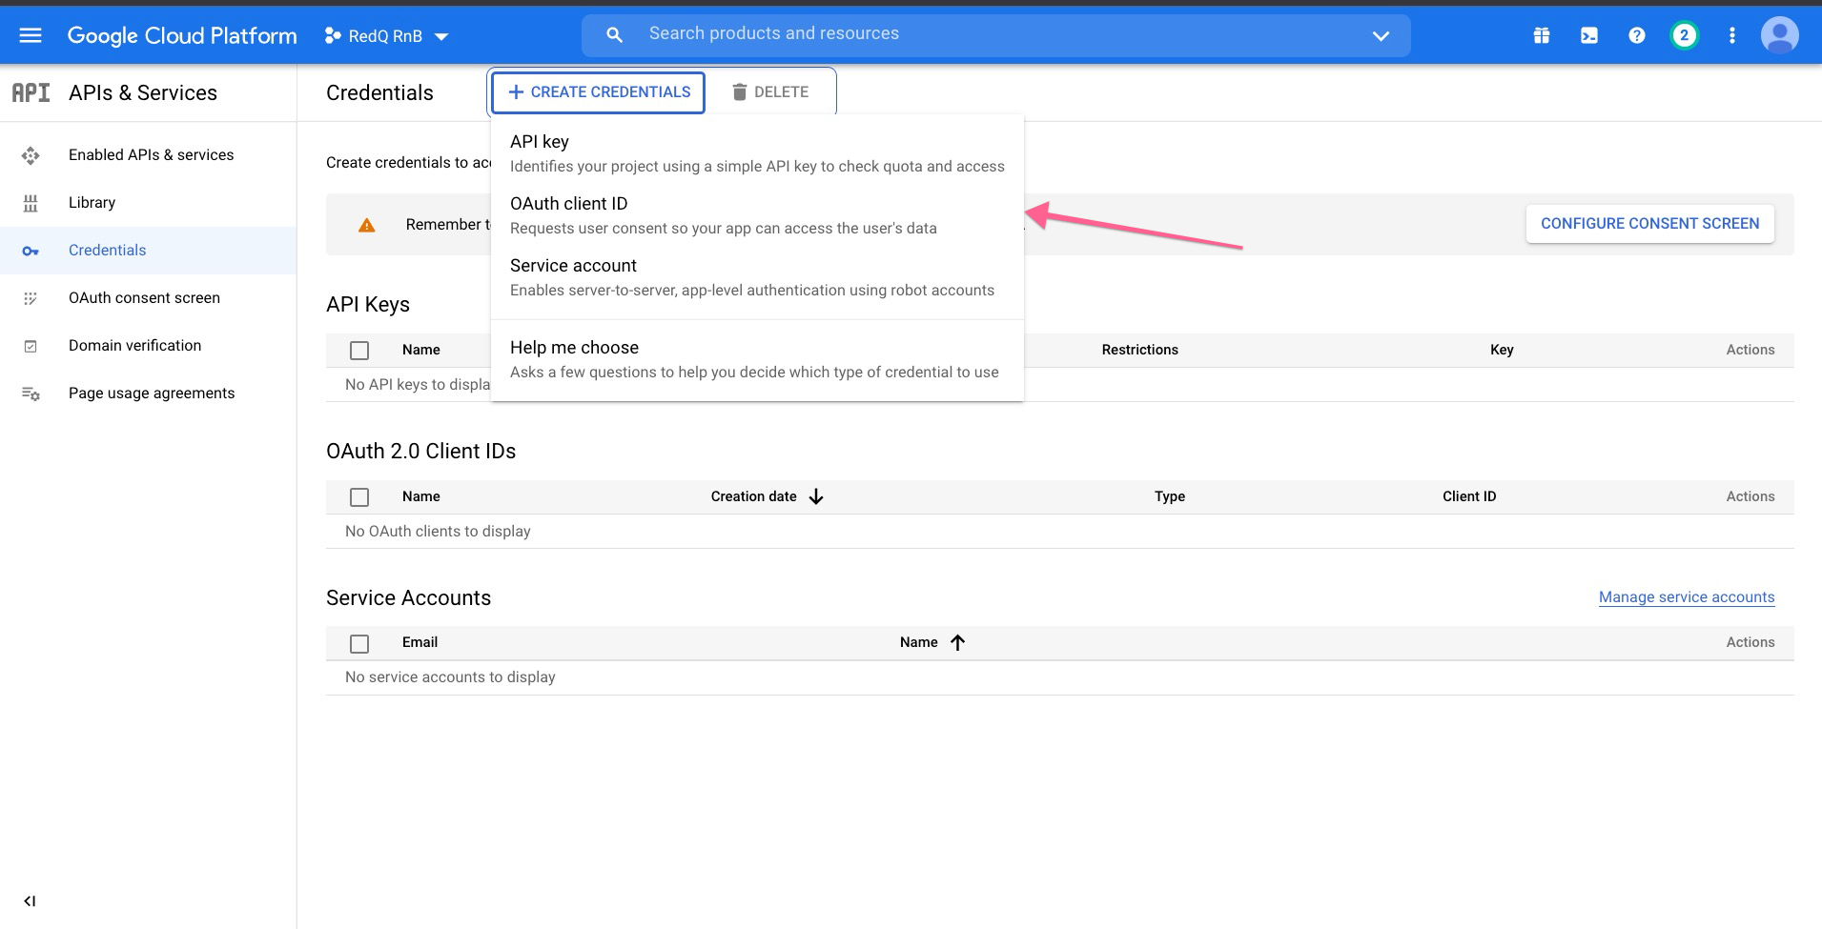
Task: Expand the RedQ RnB project selector arrow
Action: [x=441, y=36]
